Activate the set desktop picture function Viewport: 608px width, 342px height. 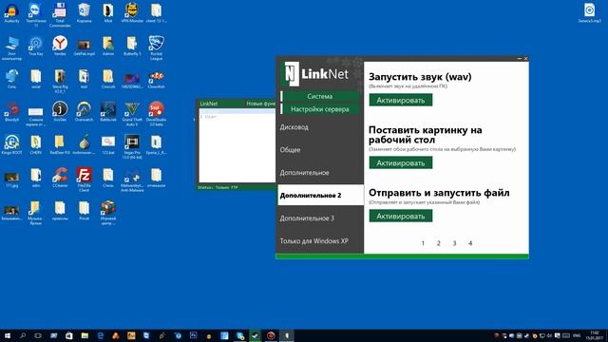click(x=401, y=162)
